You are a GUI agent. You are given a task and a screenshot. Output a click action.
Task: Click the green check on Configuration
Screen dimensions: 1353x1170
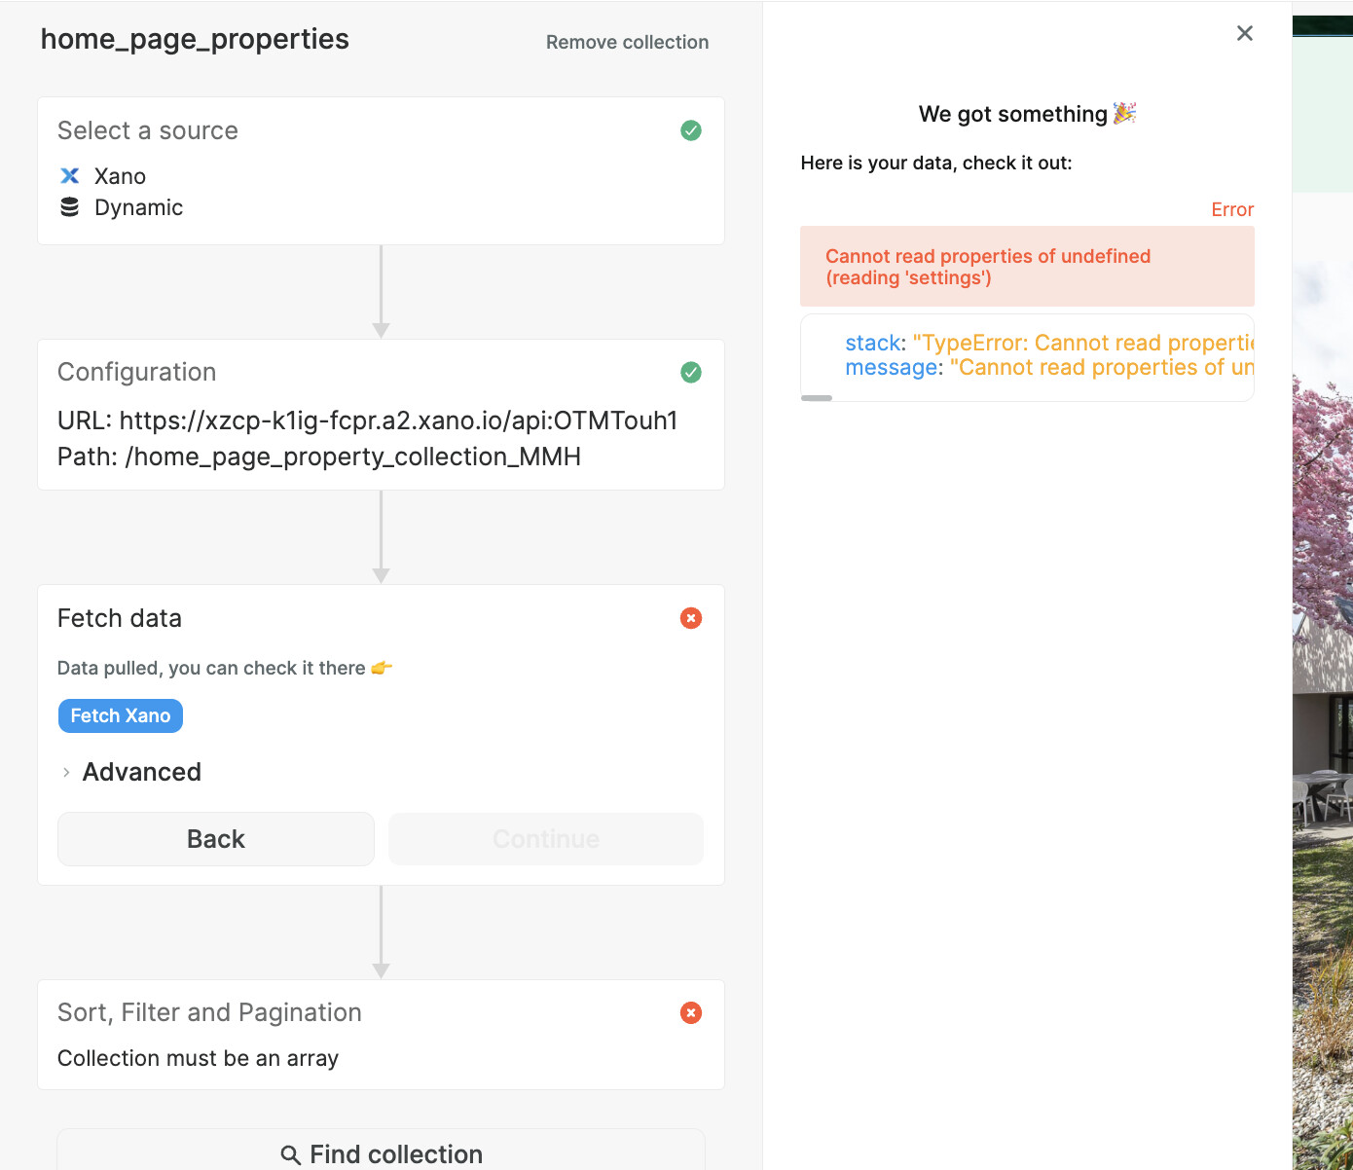691,372
